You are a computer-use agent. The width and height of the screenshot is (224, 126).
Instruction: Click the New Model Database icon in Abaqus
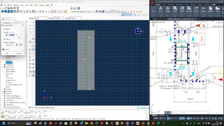tap(2, 8)
